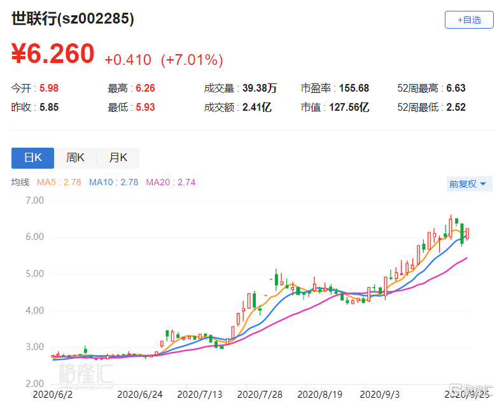This screenshot has width=497, height=401.
Task: Click the MA10 : 2.78 legend label
Action: [x=113, y=182]
